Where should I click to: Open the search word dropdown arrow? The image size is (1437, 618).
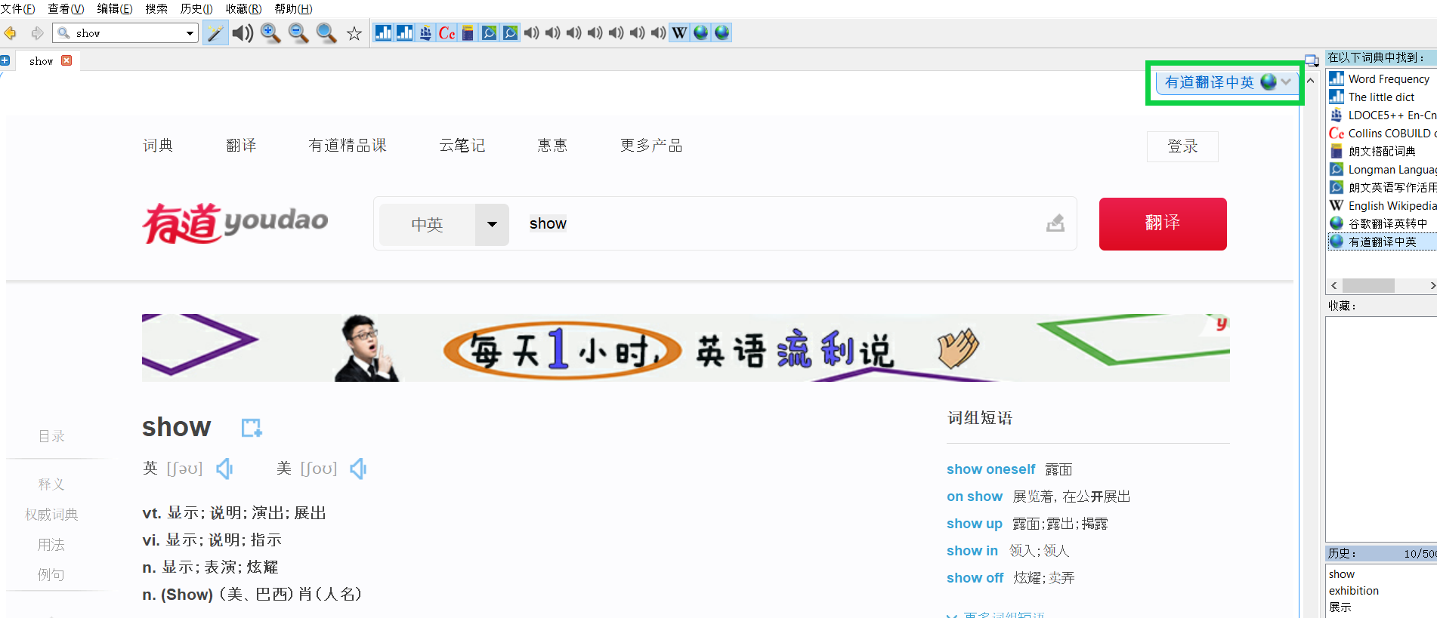pos(190,33)
